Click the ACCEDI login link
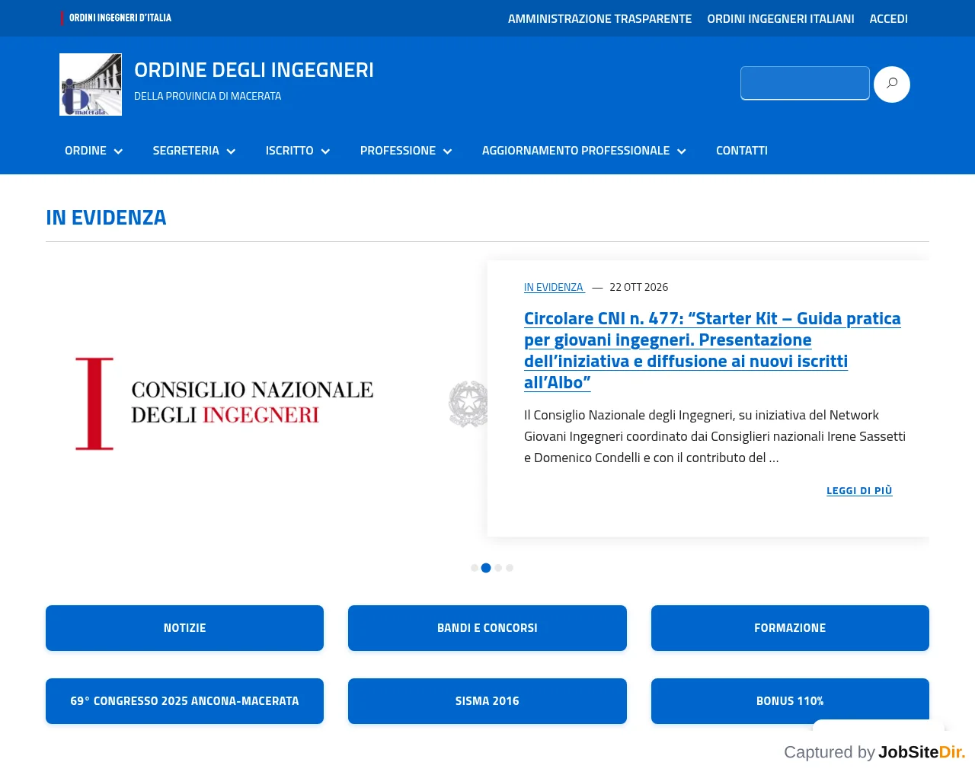975x775 pixels. click(889, 18)
